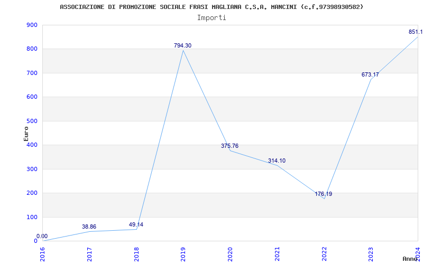Click the Euro y-axis label
Image resolution: width=423 pixels, height=264 pixels.
[x=26, y=134]
